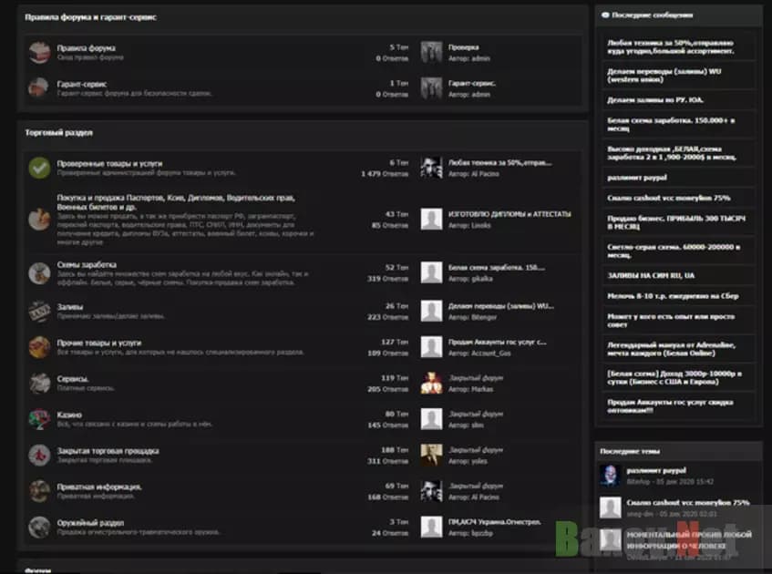This screenshot has height=574, width=772.
Task: Collapse the Торговый раздел section header
Action: pyautogui.click(x=58, y=132)
